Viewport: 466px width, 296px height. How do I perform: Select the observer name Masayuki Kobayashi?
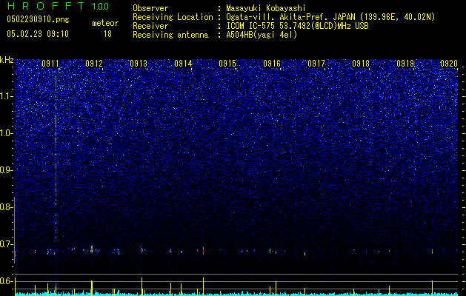coord(266,8)
